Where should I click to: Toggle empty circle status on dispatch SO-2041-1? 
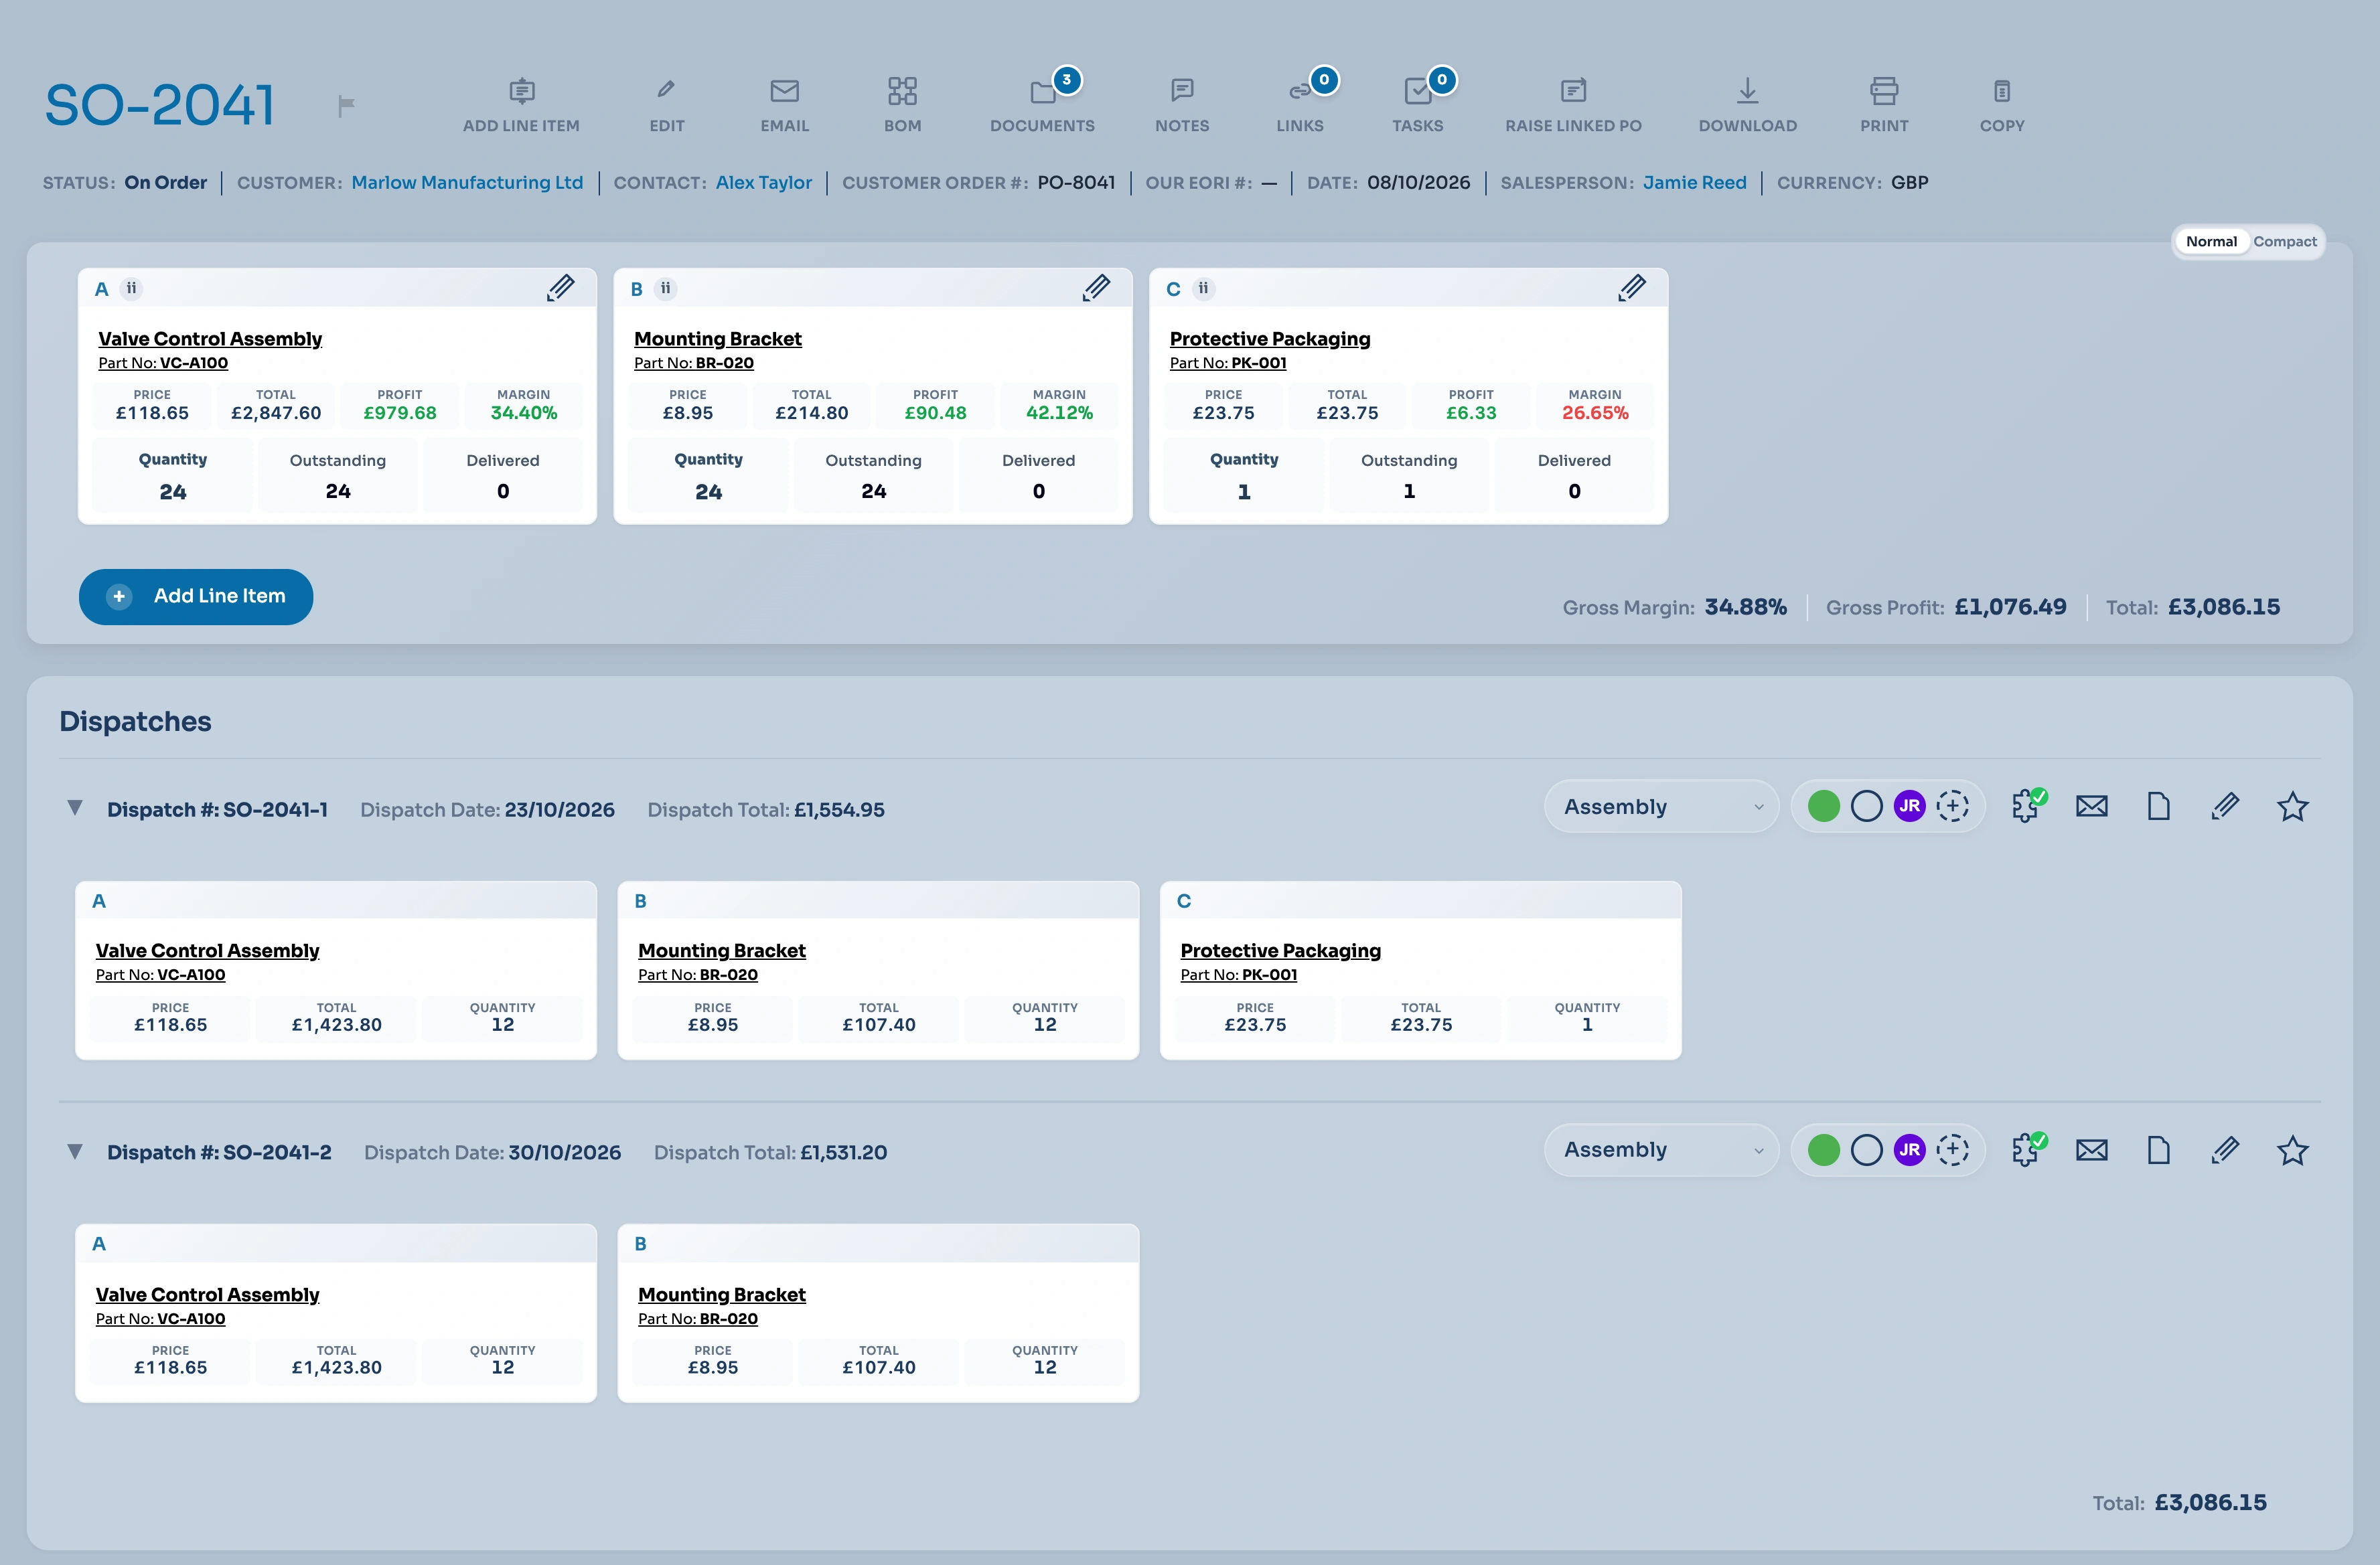1866,805
